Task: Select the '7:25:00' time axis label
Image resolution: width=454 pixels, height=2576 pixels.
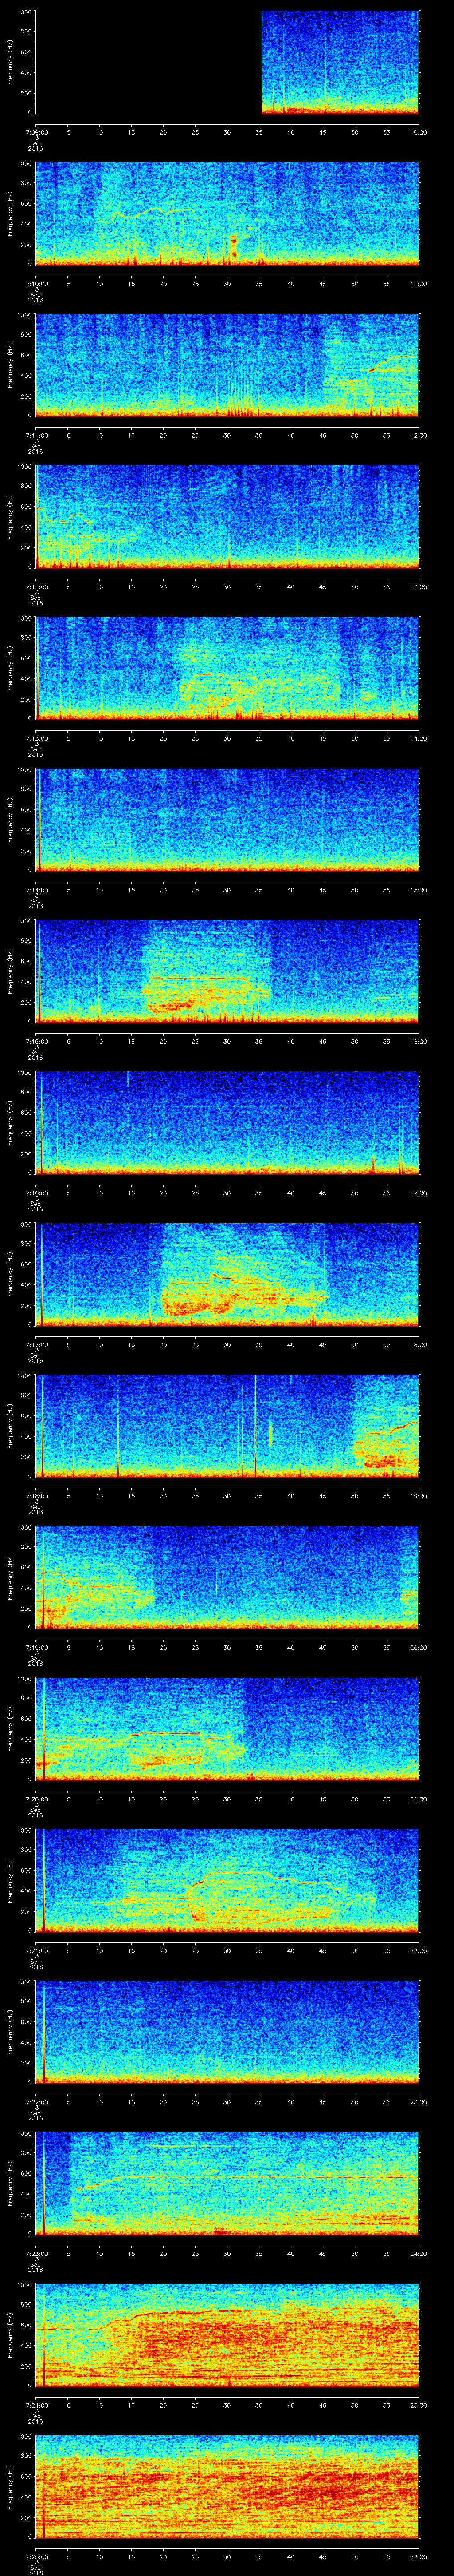Action: coord(36,2556)
